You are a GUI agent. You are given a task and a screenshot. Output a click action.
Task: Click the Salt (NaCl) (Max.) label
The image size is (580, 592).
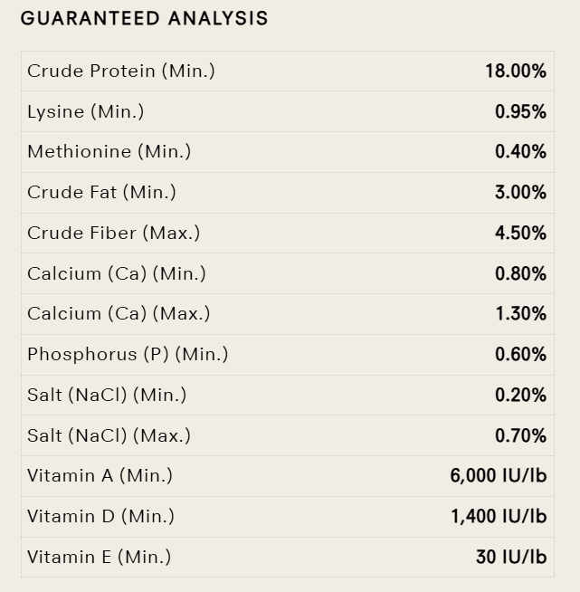[x=109, y=435]
